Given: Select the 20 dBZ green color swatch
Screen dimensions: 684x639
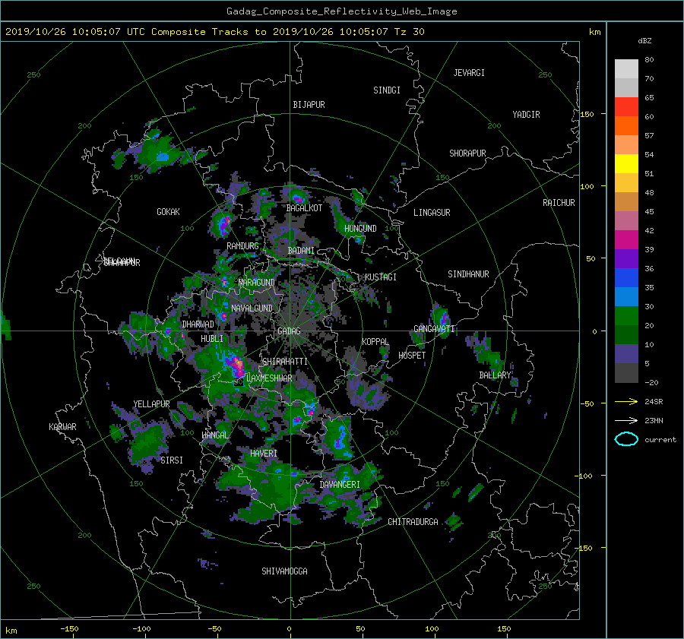Looking at the screenshot, I should pos(626,315).
